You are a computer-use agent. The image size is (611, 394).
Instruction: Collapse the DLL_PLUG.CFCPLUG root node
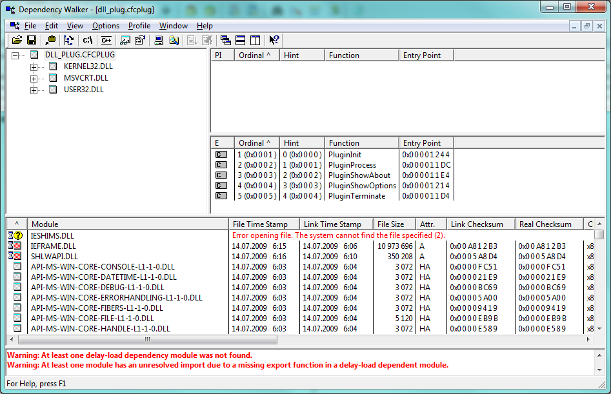pyautogui.click(x=15, y=55)
